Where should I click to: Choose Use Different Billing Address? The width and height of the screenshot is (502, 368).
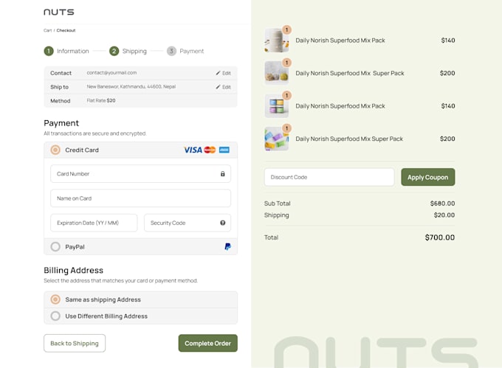pos(55,316)
